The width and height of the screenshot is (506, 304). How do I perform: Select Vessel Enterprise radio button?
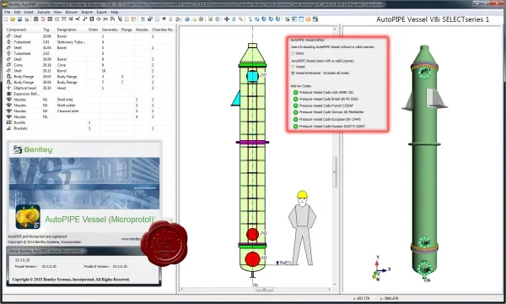point(293,73)
